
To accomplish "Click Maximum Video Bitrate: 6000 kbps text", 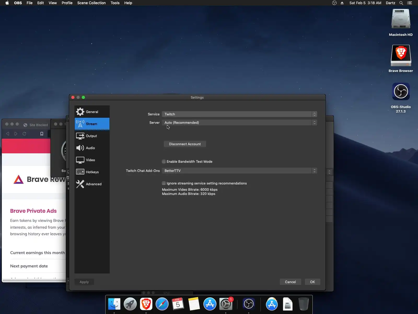I will [x=190, y=189].
